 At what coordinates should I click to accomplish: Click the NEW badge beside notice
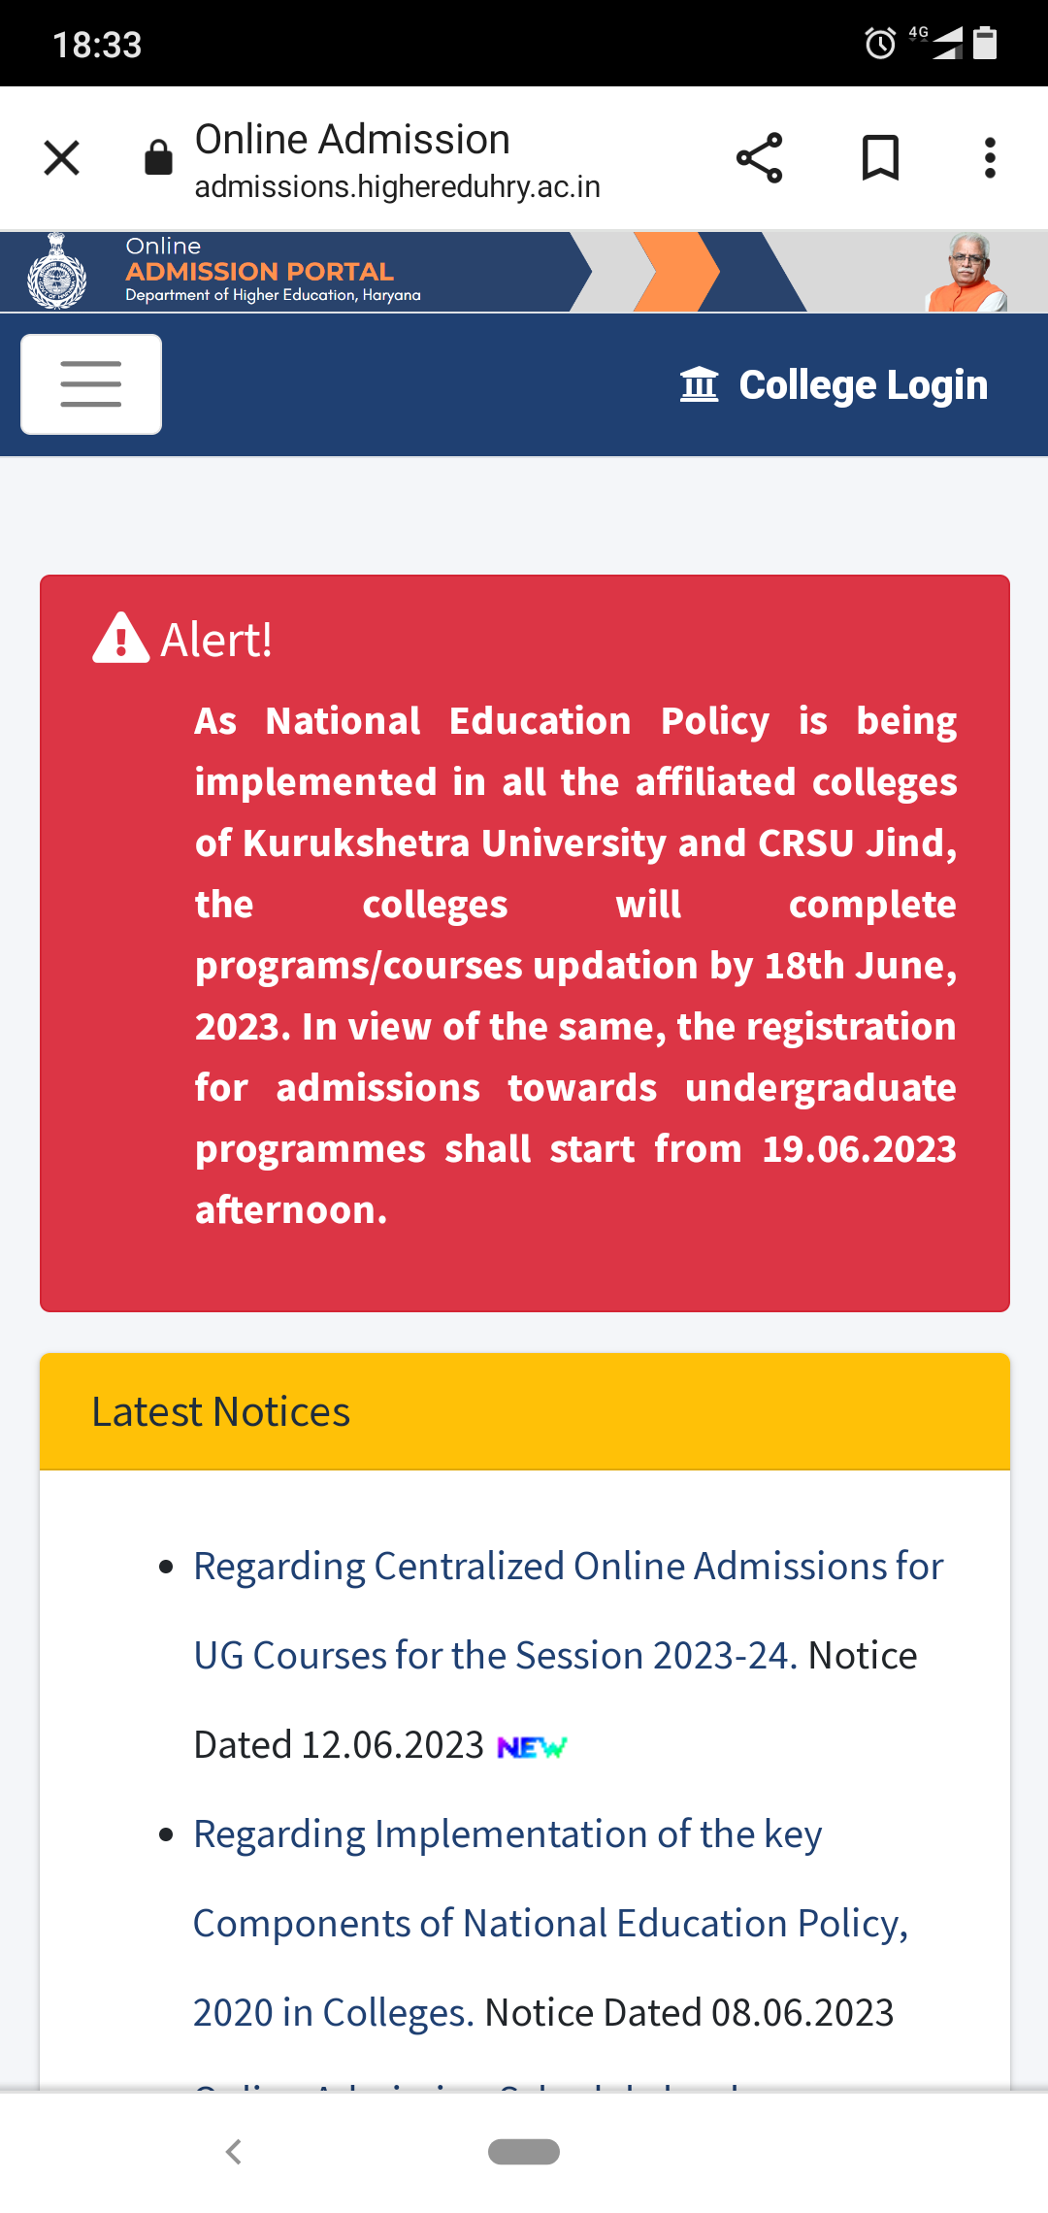click(532, 1747)
